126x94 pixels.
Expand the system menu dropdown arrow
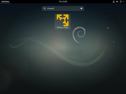123,2
